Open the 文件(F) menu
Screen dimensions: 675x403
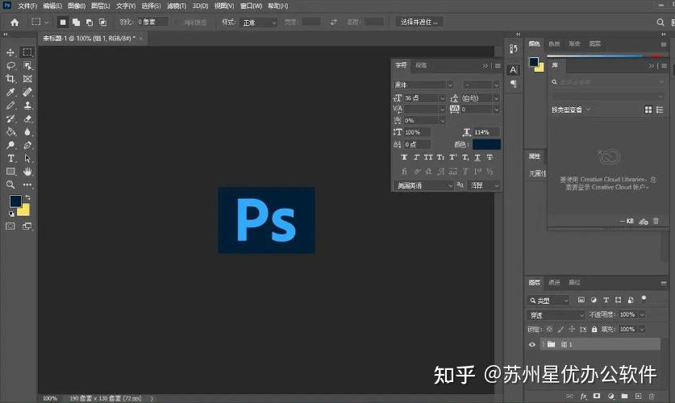click(x=27, y=6)
